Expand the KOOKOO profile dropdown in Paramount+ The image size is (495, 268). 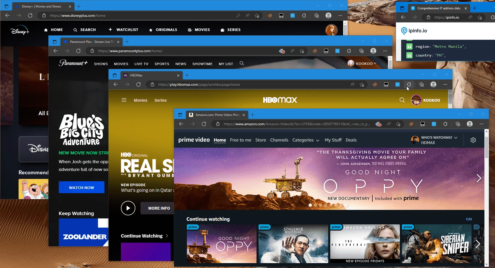click(362, 63)
